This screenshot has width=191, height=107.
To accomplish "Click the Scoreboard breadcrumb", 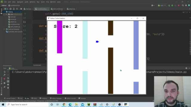I will click(x=37, y=65).
